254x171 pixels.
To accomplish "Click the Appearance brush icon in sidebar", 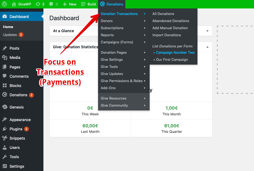I will click(x=5, y=119).
